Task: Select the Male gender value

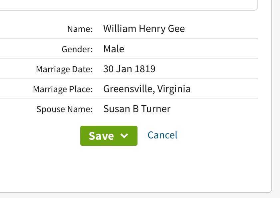Action: pyautogui.click(x=114, y=49)
